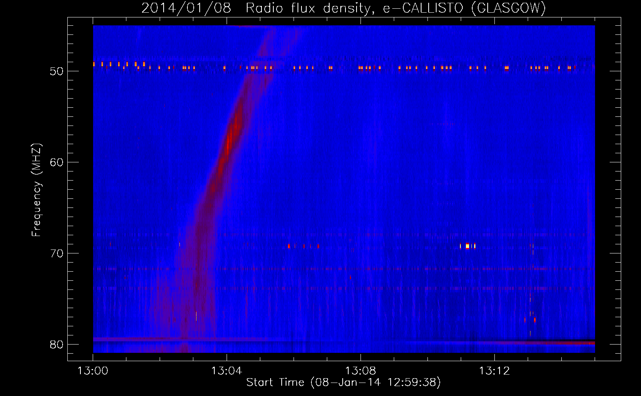Click the plot title mentioning e-CALLISTO (GLASGOW)
Image resolution: width=641 pixels, height=396 pixels.
click(x=343, y=8)
